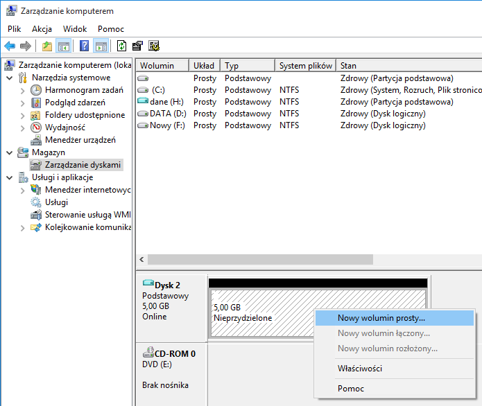Expand the Podgląd zdarzeń node
Screen dimensions: 482x406
(x=22, y=103)
